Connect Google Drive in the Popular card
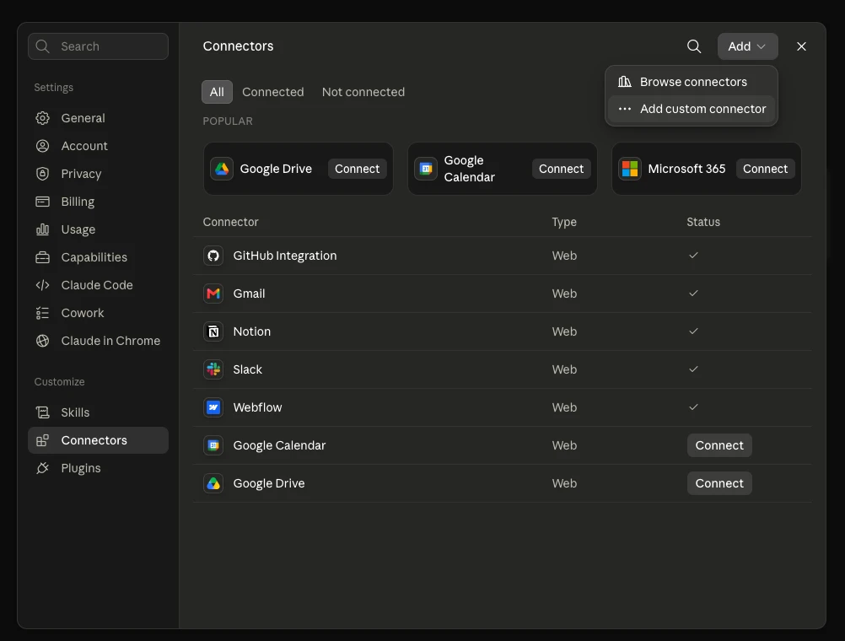Image resolution: width=845 pixels, height=641 pixels. click(x=358, y=169)
